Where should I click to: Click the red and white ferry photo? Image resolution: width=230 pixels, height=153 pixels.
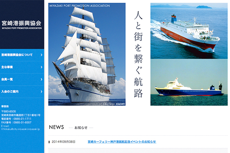pyautogui.click(x=189, y=31)
